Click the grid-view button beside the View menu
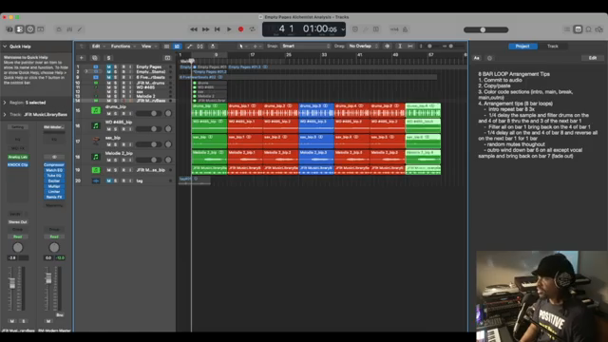 point(167,47)
